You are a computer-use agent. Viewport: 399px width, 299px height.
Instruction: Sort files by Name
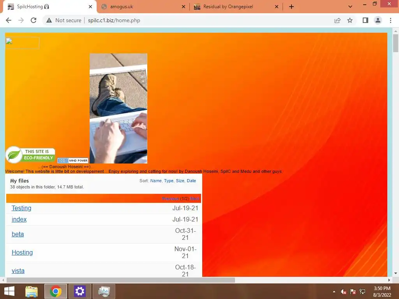tap(156, 181)
